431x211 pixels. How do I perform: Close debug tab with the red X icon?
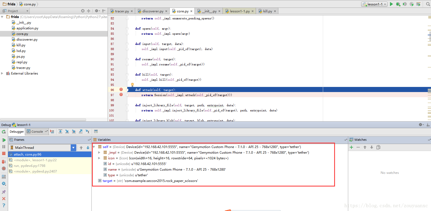tap(4, 199)
